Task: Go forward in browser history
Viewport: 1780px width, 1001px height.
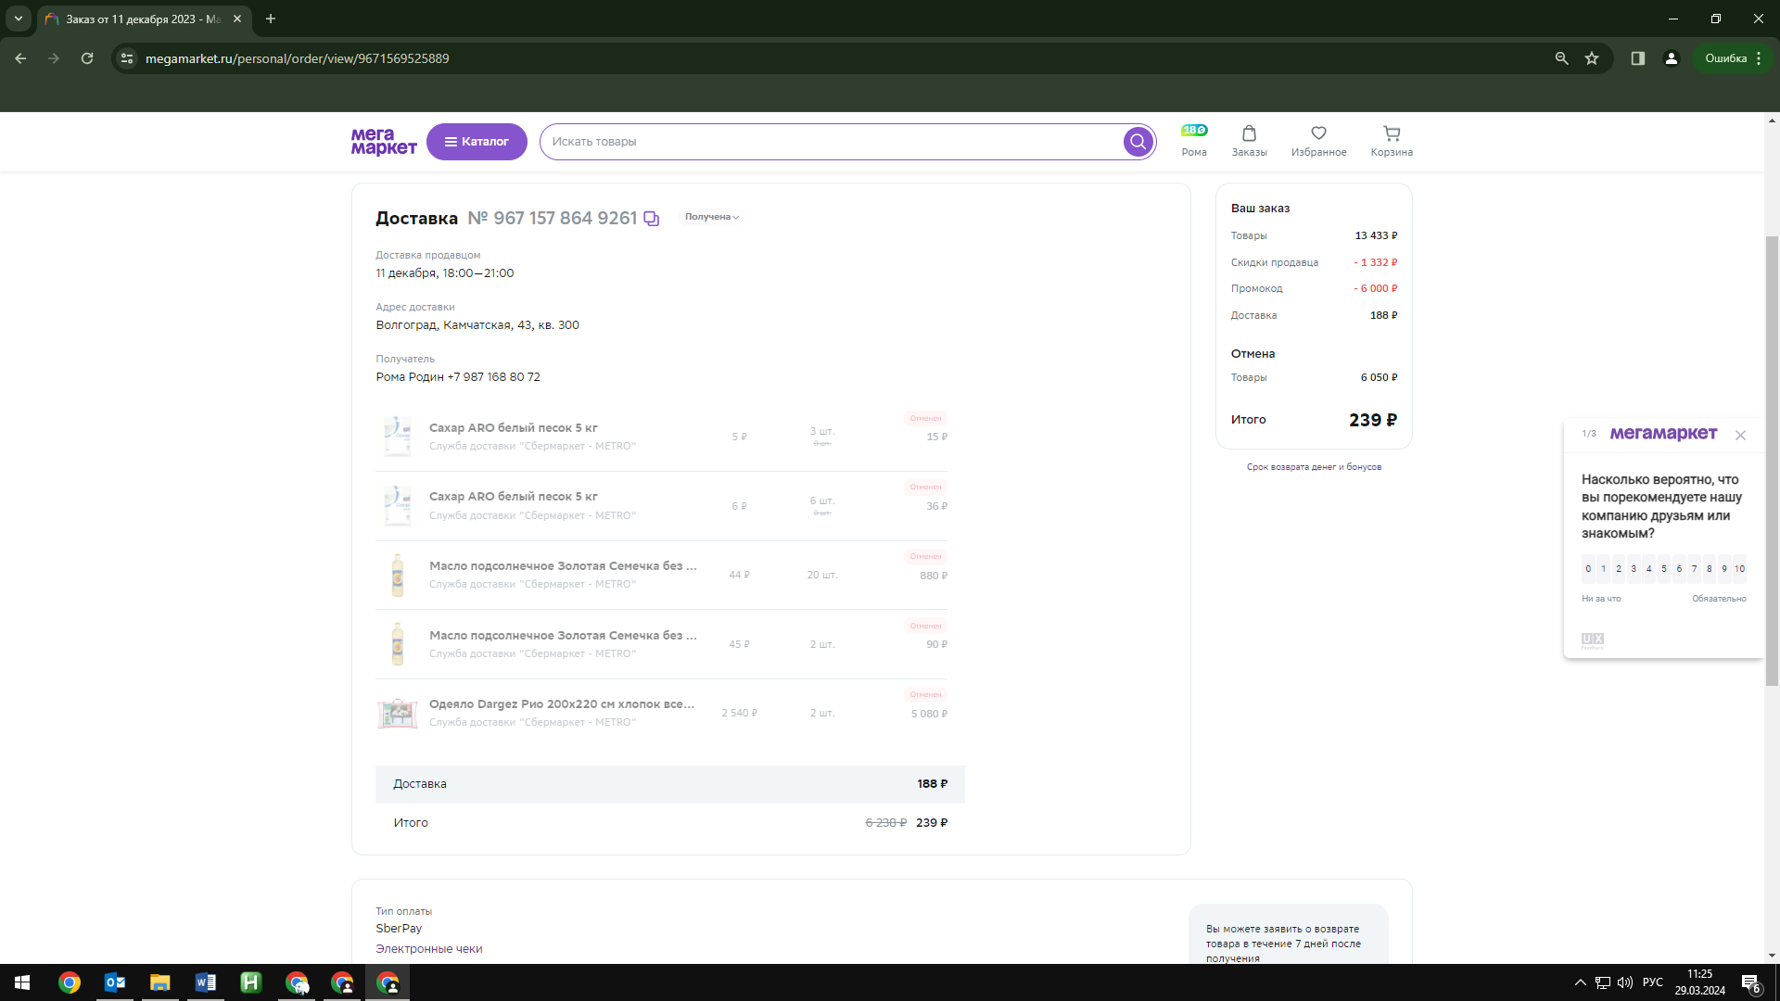Action: [x=54, y=58]
